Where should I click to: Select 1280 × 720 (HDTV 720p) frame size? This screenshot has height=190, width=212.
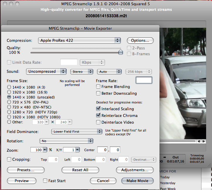click(x=9, y=112)
